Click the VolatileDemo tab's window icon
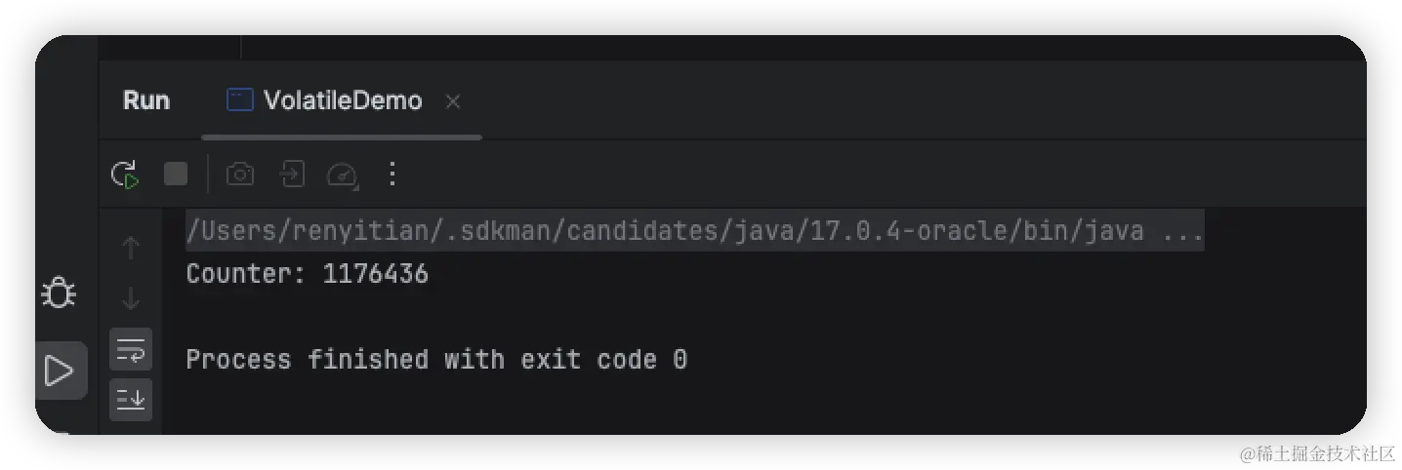Screen dimensions: 1402x470 pos(239,99)
